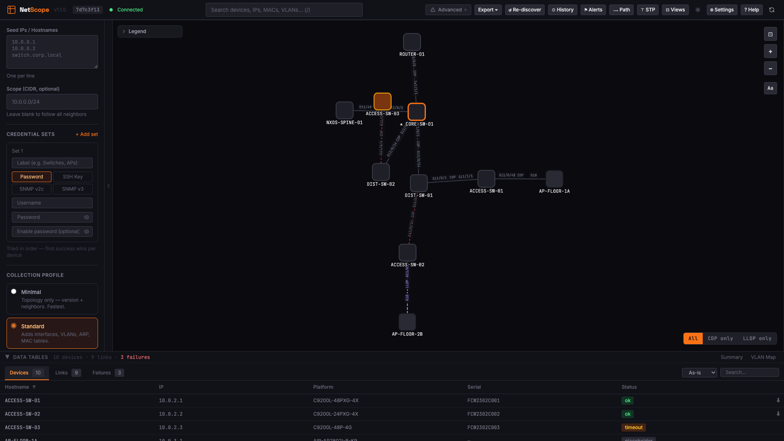Select the Re-discover icon button
Screen dimensions: 784x441
click(x=524, y=10)
